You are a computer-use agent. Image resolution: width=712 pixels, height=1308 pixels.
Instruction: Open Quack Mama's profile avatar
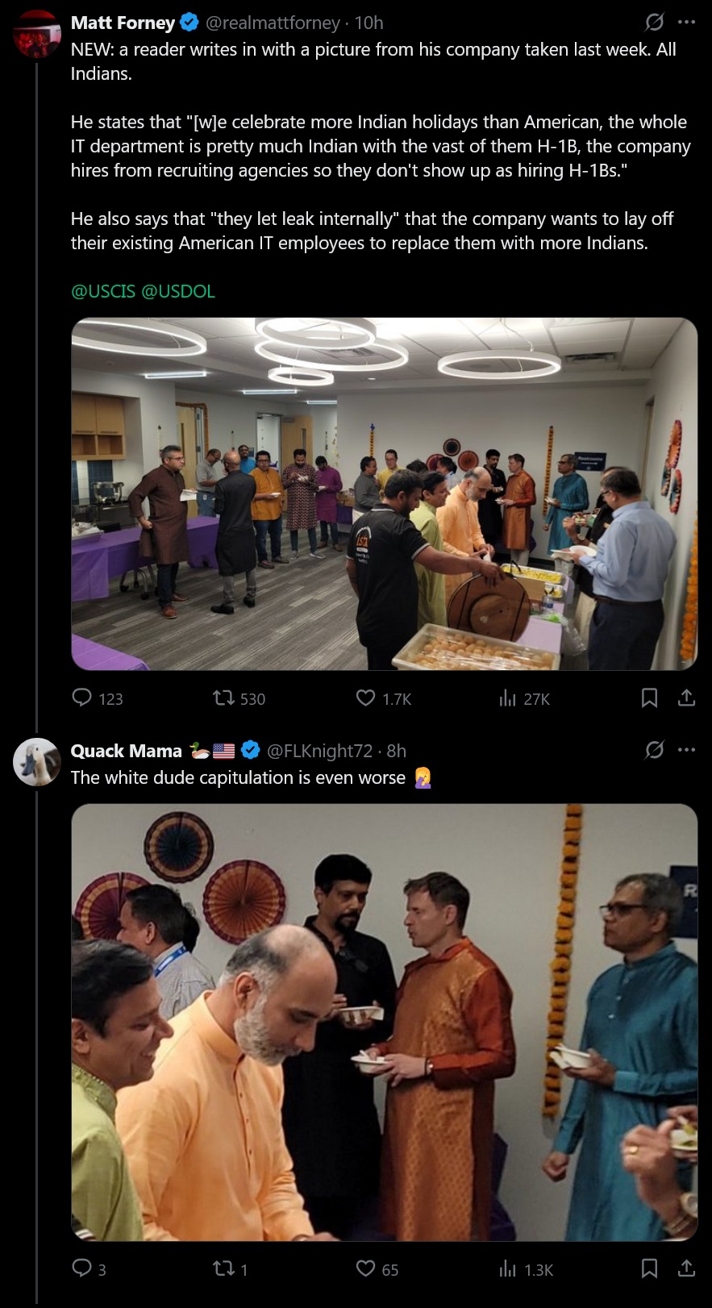pos(37,762)
